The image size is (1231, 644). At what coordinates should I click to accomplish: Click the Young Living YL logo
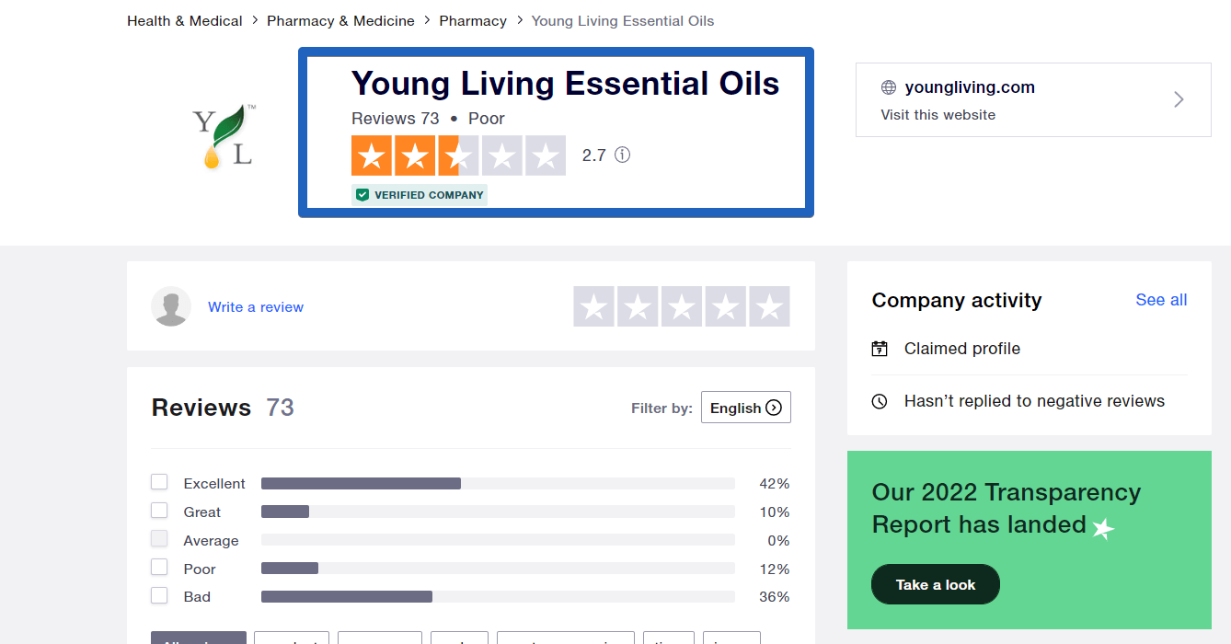coord(224,135)
